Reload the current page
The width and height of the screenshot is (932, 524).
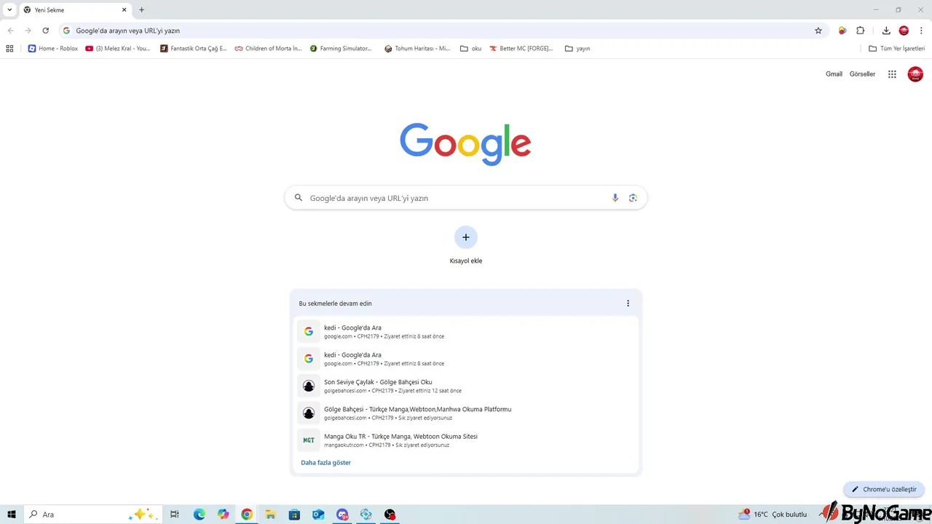[x=45, y=31]
